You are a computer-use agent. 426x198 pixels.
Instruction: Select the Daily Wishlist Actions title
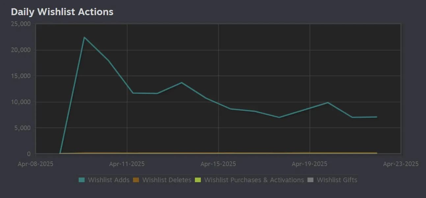click(x=62, y=12)
